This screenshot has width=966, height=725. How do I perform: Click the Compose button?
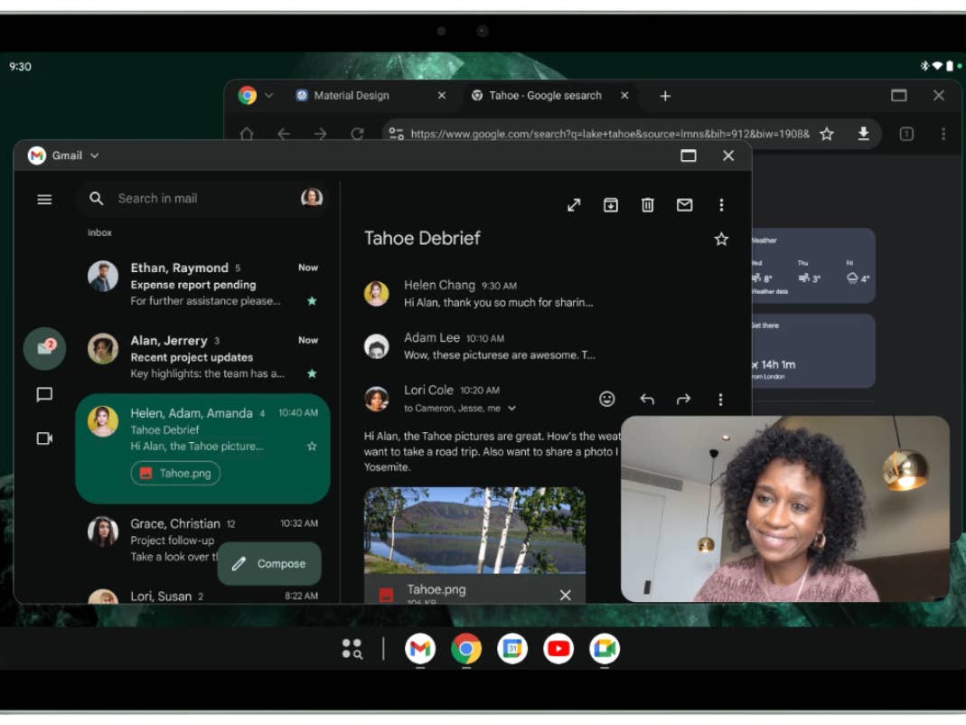pyautogui.click(x=269, y=563)
